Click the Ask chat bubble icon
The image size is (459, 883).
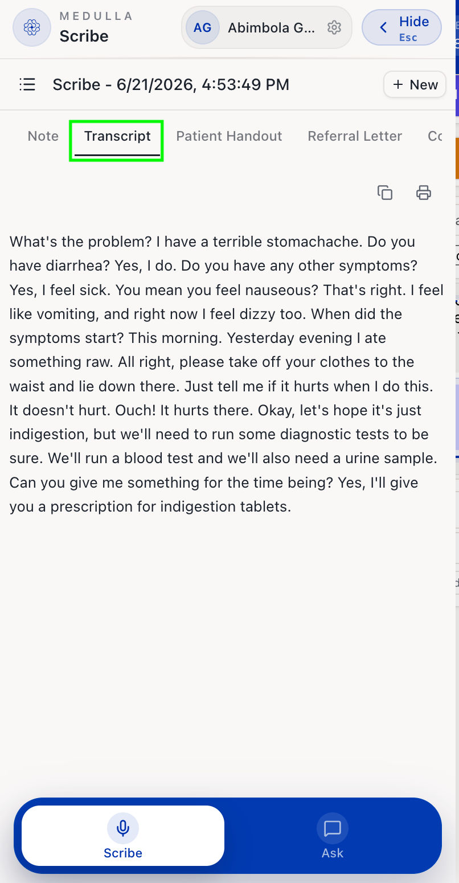(333, 828)
